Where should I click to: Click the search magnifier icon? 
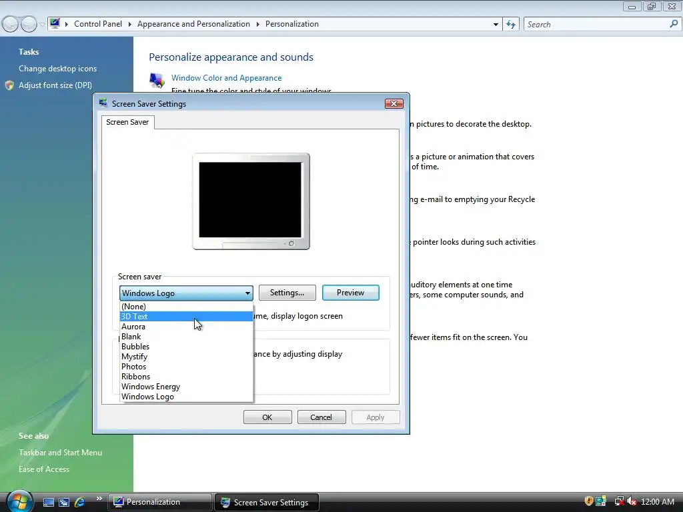[x=674, y=25]
